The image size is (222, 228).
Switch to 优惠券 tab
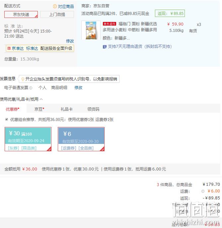[13, 109]
